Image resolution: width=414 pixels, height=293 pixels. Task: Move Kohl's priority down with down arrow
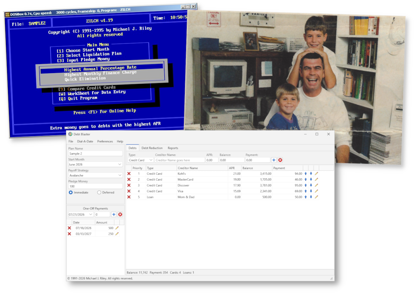tap(311, 174)
